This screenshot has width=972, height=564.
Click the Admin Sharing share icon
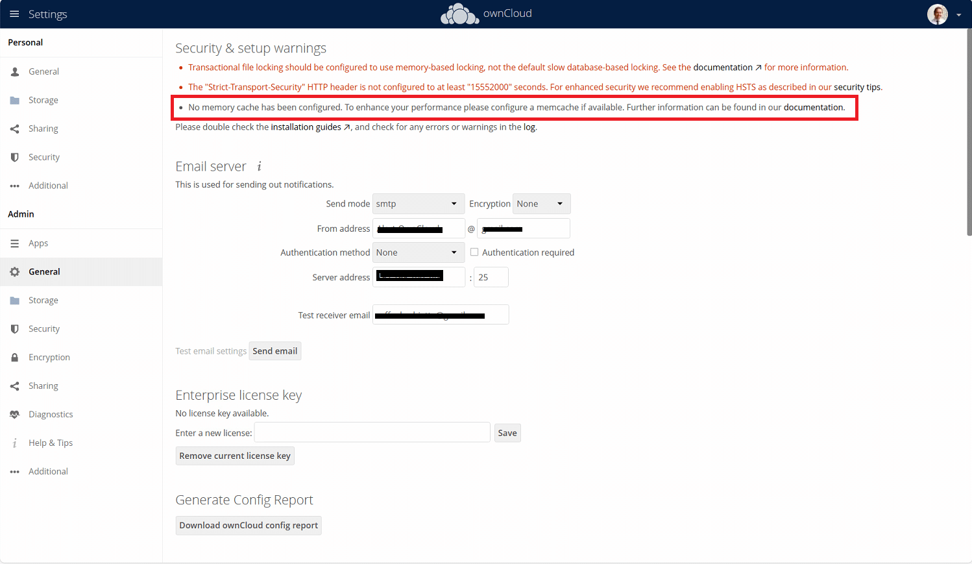pos(15,386)
